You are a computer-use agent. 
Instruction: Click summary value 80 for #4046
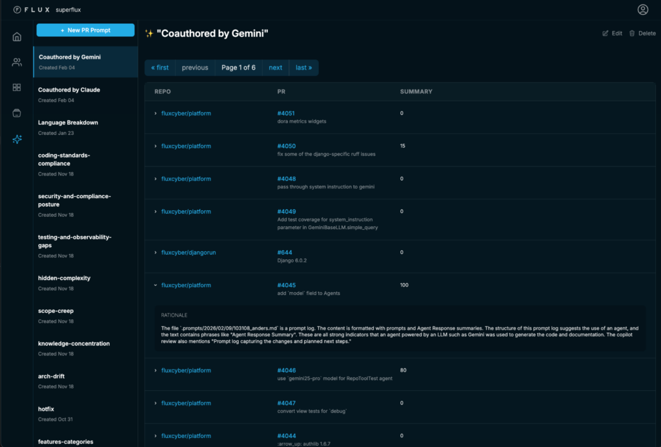(x=403, y=370)
